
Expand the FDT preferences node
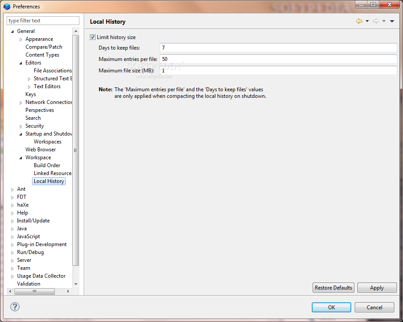pyautogui.click(x=12, y=197)
